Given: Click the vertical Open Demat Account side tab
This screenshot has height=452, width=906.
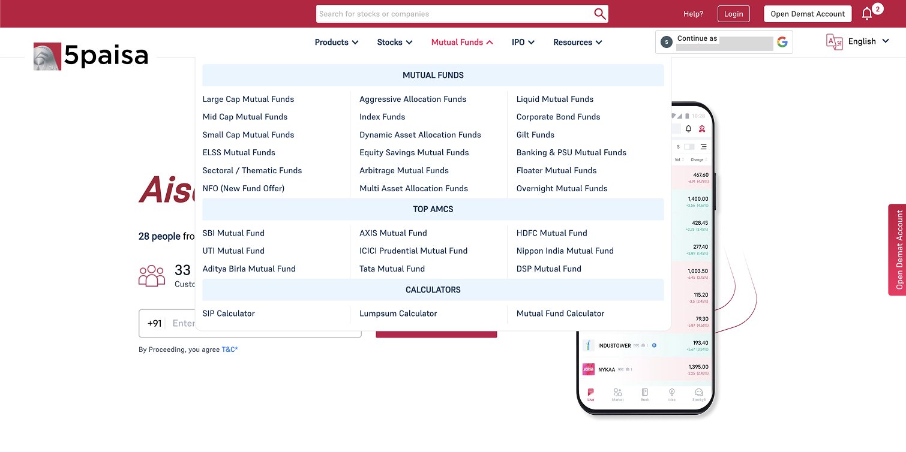Looking at the screenshot, I should point(897,250).
